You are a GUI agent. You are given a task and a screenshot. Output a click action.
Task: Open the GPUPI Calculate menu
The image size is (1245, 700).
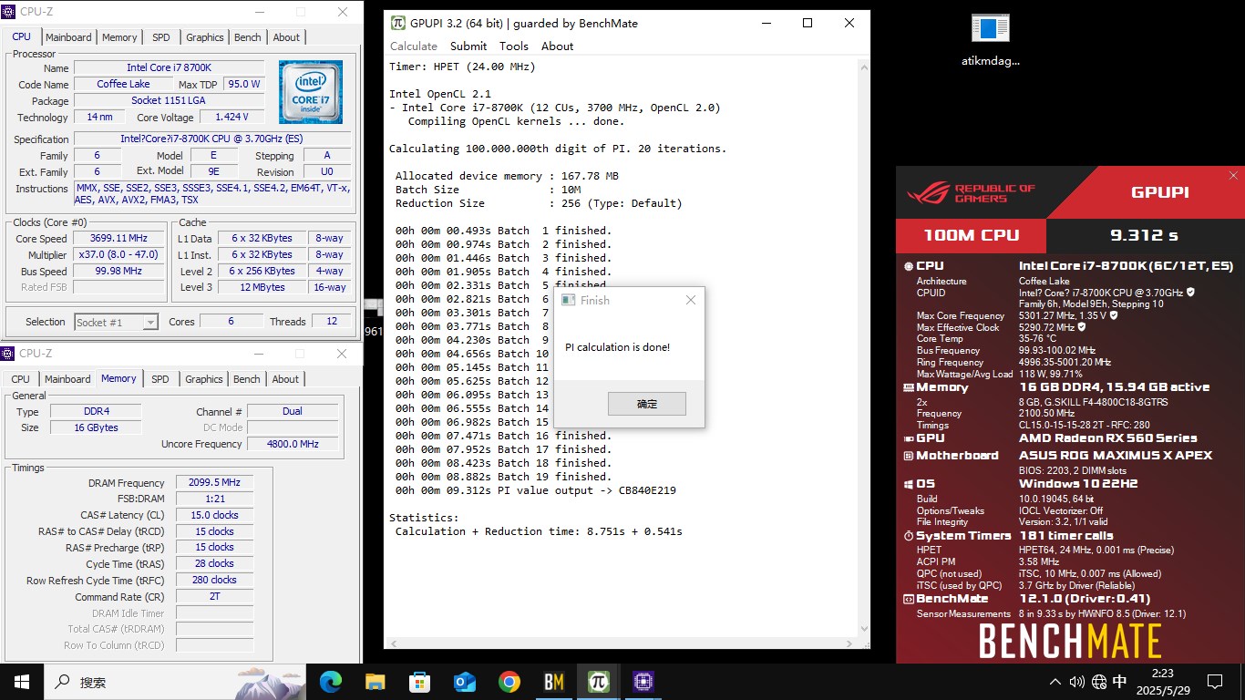(x=414, y=46)
